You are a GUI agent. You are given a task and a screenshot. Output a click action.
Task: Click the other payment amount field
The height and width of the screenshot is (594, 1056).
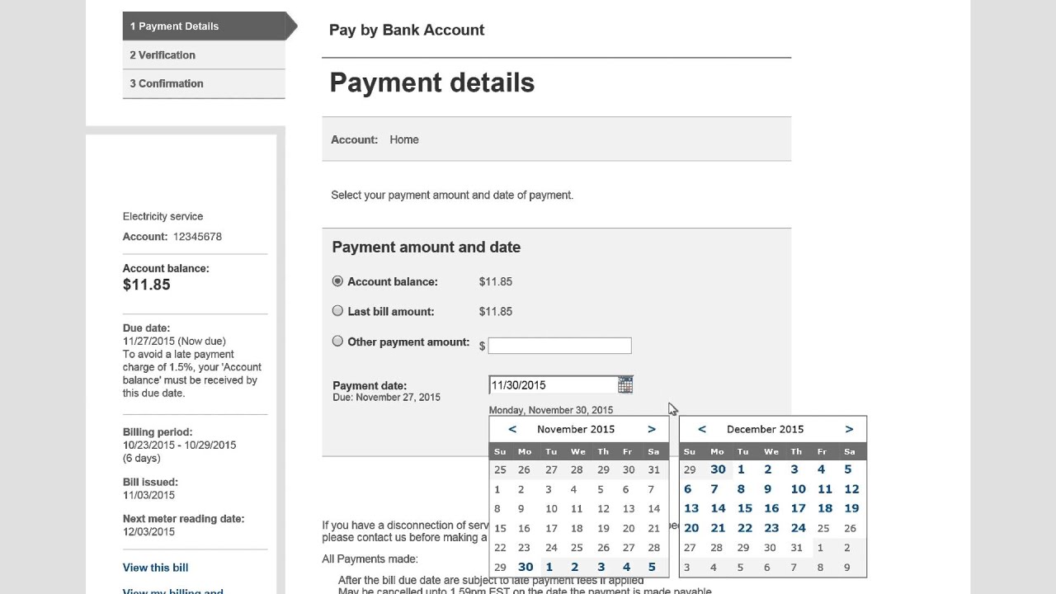(x=559, y=346)
